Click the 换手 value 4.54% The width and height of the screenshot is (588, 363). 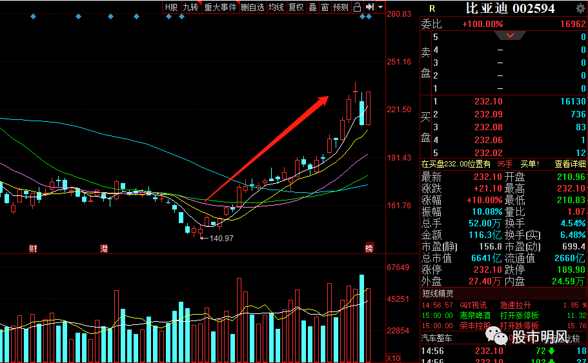(x=573, y=223)
